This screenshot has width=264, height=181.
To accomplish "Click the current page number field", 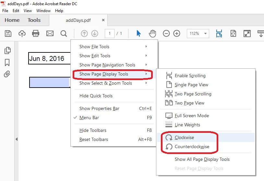I will pos(110,34).
